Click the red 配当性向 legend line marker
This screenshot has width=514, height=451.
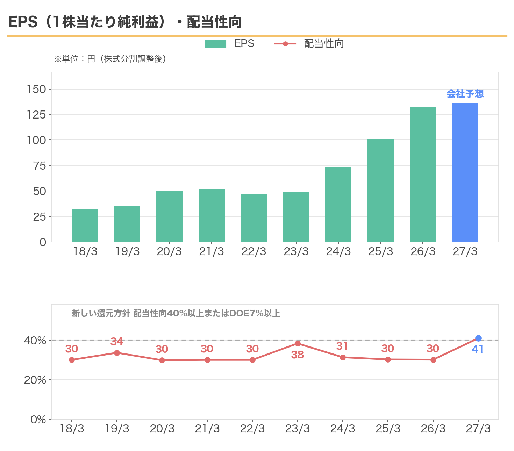coord(285,44)
